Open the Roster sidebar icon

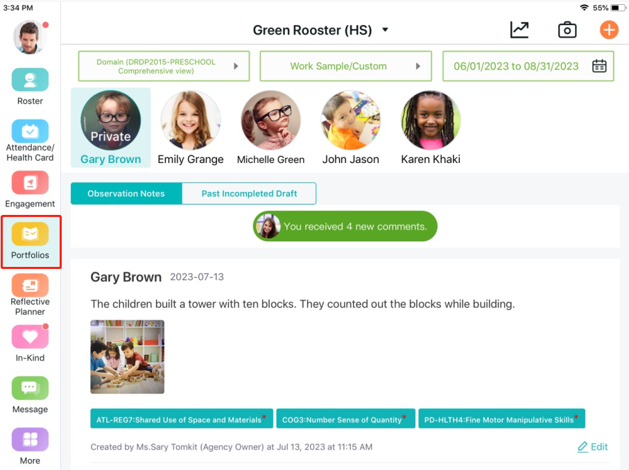click(x=30, y=80)
